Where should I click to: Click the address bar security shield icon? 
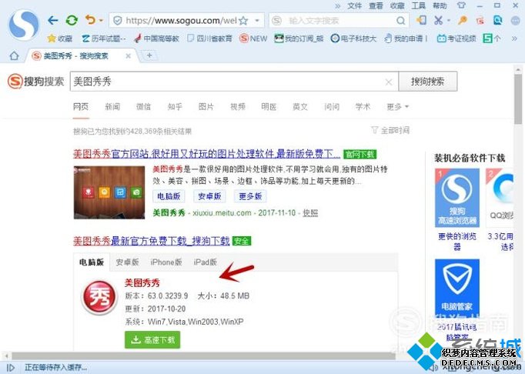coord(118,21)
